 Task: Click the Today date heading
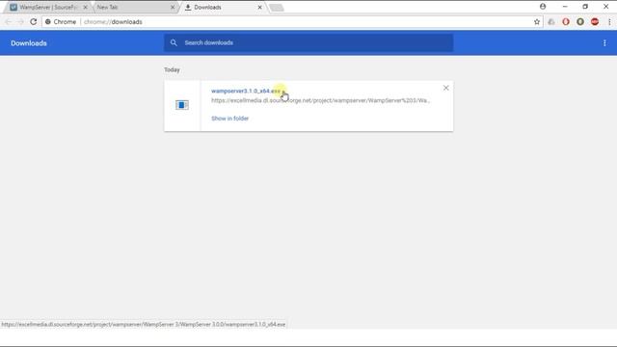click(172, 69)
